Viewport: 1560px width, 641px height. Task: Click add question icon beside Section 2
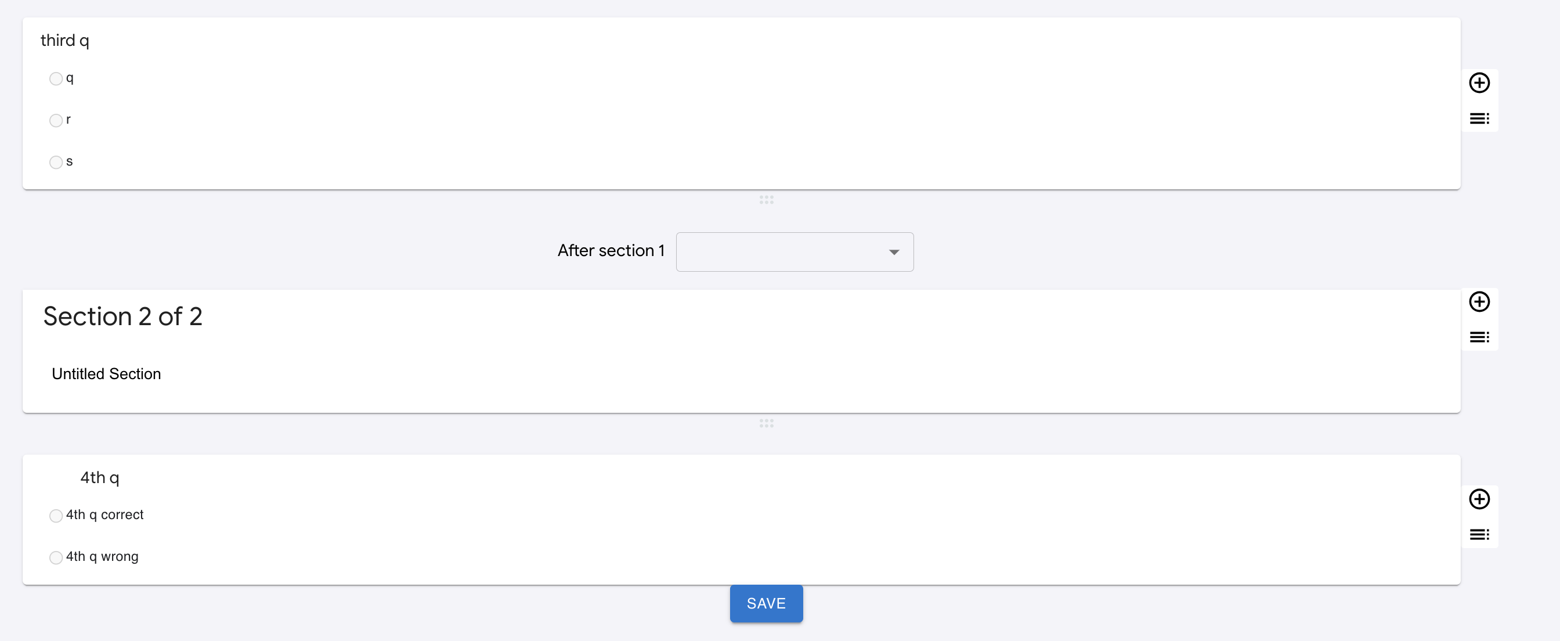point(1479,302)
